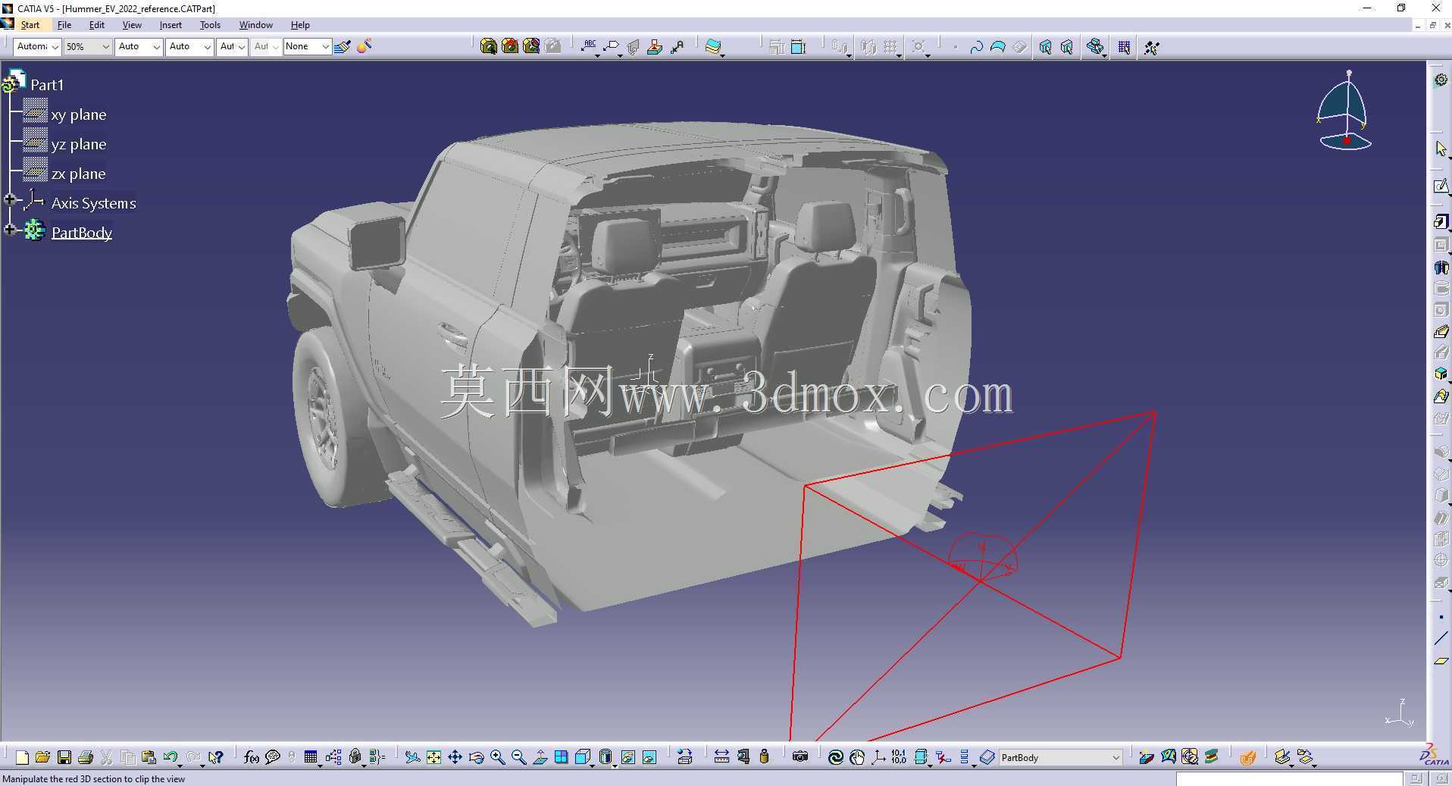Open the File menu
Screen dimensions: 1452x786
64,25
